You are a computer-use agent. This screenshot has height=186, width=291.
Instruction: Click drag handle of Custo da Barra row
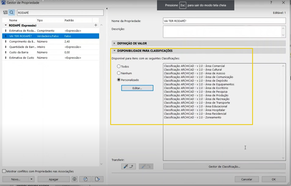6,52
